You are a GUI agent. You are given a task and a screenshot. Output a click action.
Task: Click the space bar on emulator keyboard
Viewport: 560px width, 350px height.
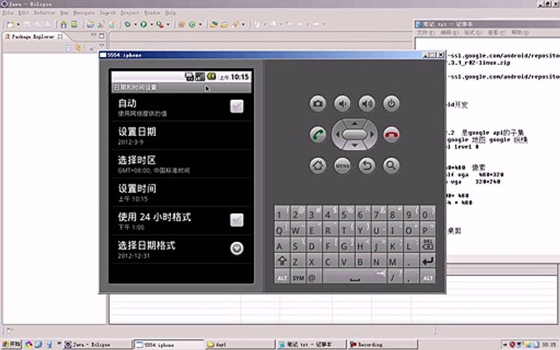click(x=354, y=277)
